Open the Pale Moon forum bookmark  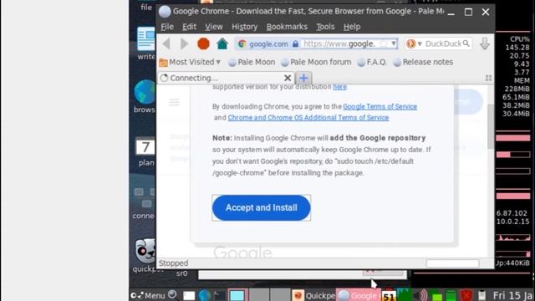pos(316,62)
